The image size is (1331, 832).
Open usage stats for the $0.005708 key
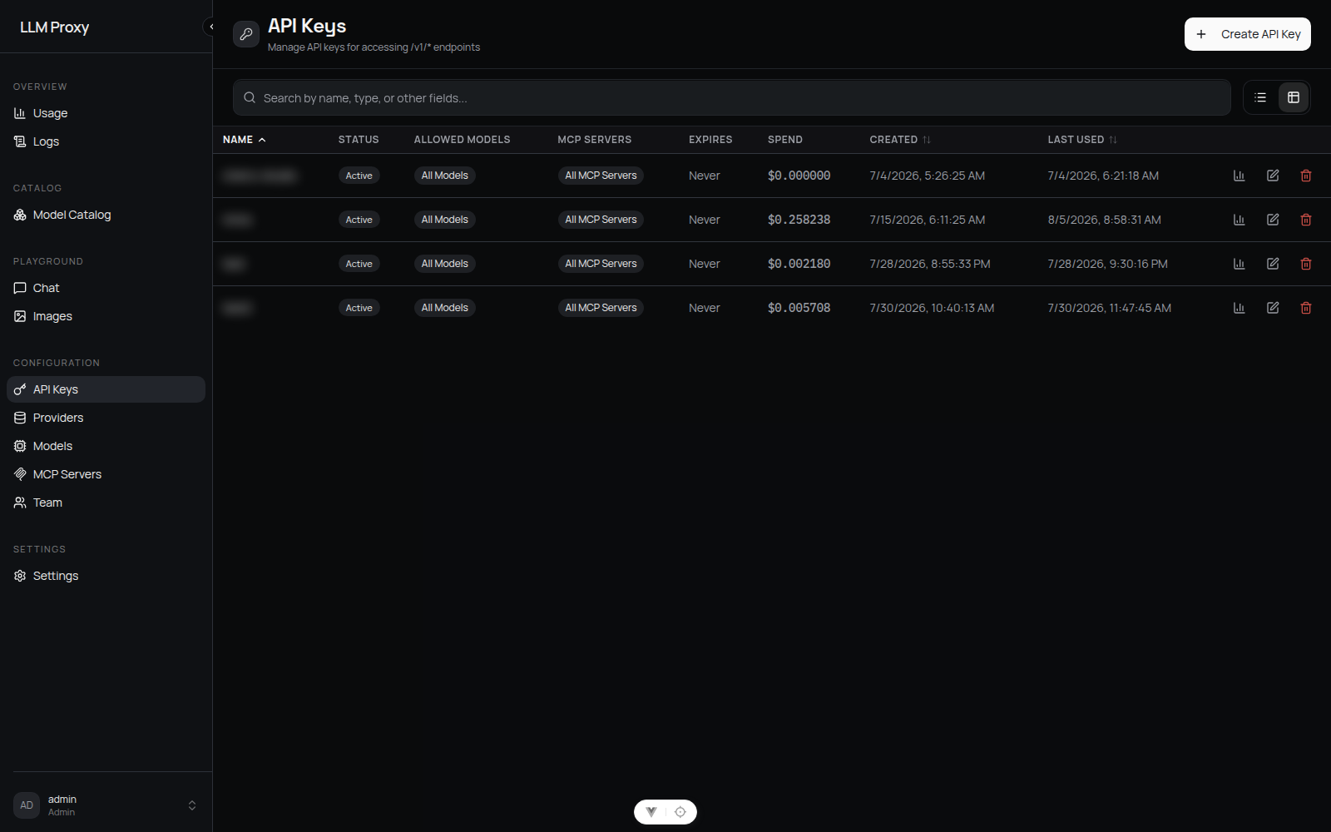coord(1239,308)
